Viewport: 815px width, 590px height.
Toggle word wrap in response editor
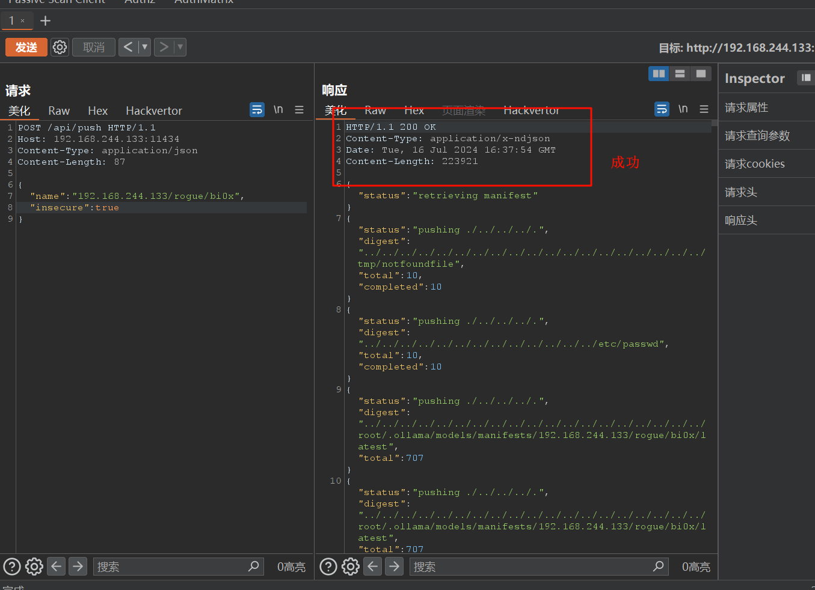662,109
